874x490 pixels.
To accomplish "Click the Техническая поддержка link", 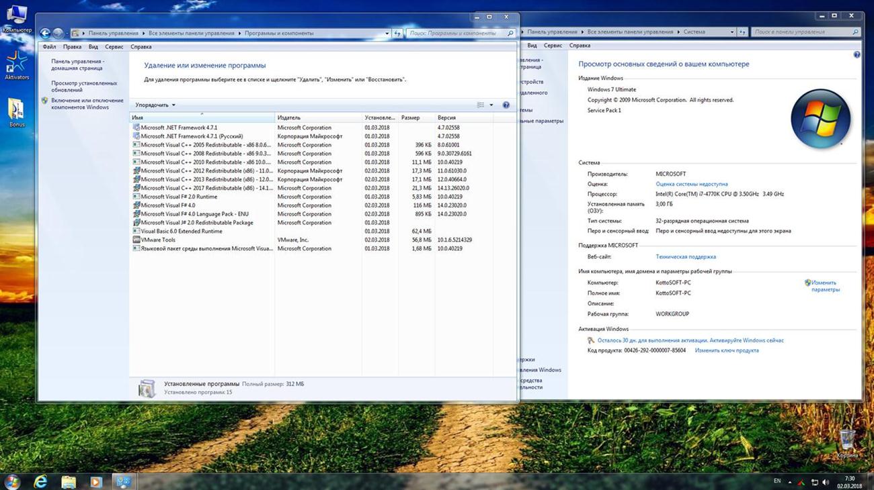I will click(x=685, y=256).
